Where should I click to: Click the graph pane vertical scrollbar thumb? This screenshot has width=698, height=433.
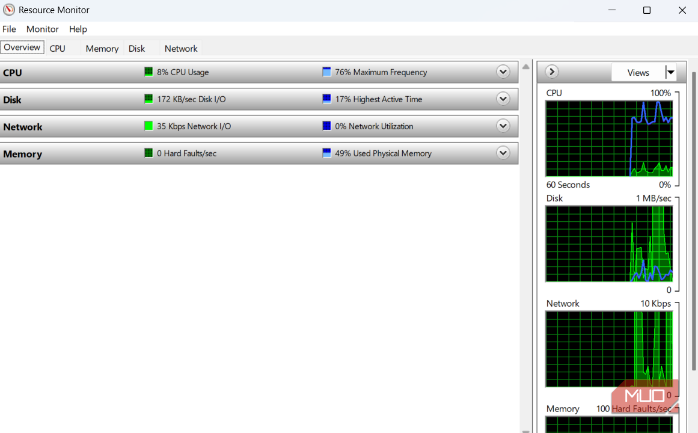(694, 221)
